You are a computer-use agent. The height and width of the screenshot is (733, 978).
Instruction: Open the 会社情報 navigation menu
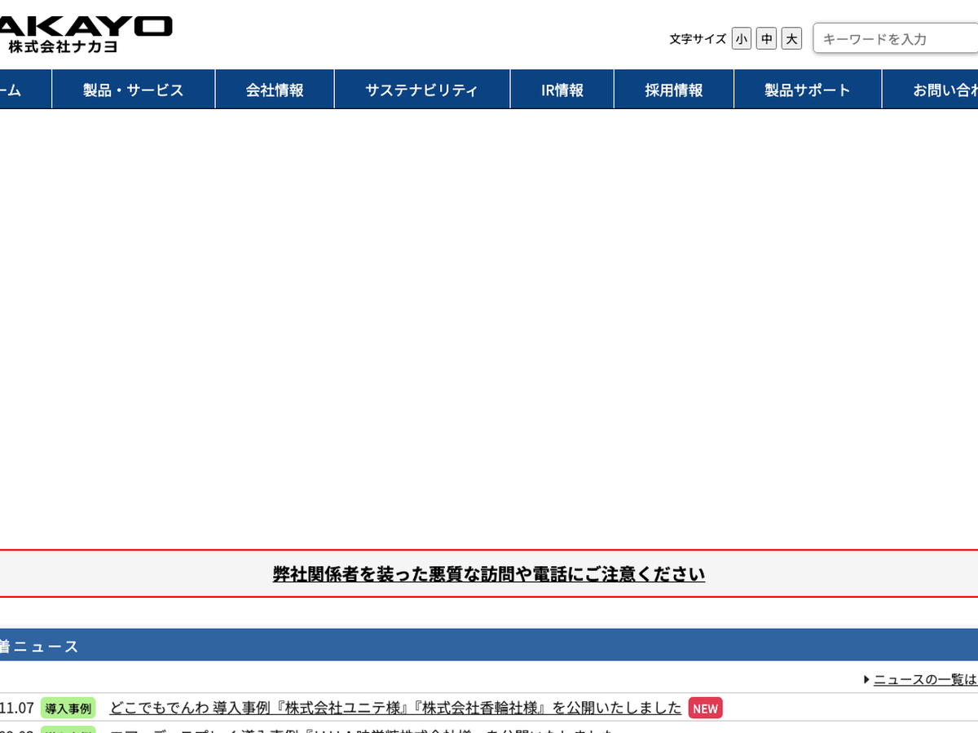275,90
